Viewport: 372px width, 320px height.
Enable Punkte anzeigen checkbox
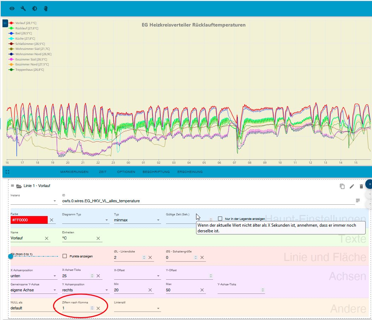(65, 256)
